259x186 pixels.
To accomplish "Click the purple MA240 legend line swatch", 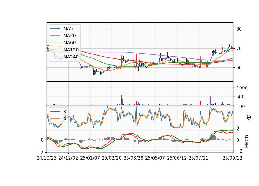I will (x=55, y=57).
